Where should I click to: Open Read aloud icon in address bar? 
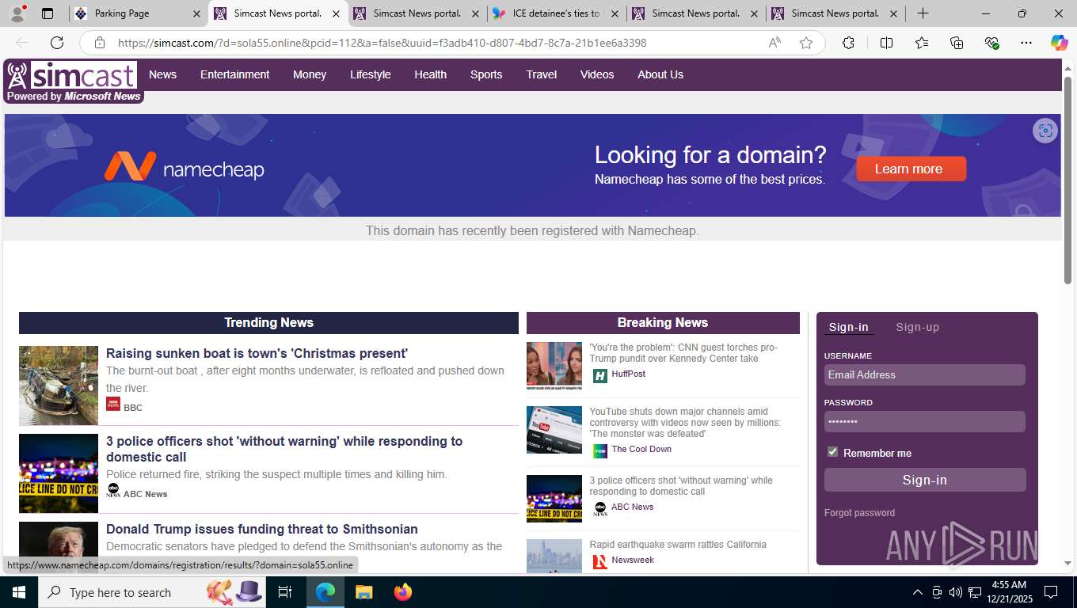pyautogui.click(x=774, y=43)
